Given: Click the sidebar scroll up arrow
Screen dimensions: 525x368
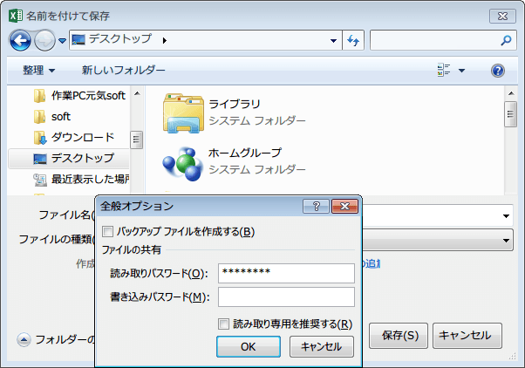Looking at the screenshot, I should (x=137, y=94).
